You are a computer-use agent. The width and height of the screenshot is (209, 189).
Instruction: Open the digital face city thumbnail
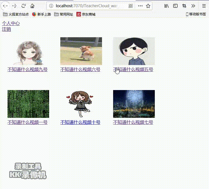[134, 104]
